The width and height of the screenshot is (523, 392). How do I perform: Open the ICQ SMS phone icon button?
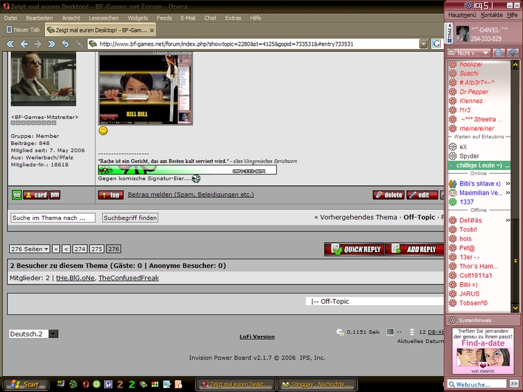[499, 53]
